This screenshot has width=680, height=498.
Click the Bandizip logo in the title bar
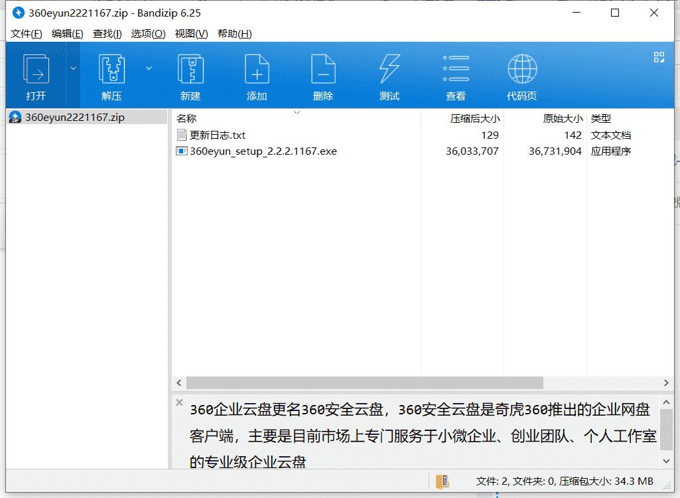pyautogui.click(x=18, y=13)
